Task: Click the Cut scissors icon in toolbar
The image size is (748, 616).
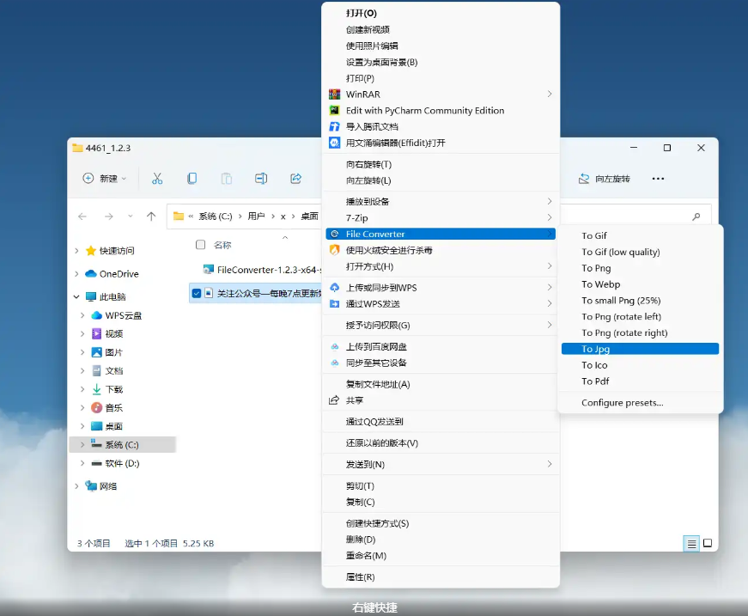Action: (x=157, y=179)
